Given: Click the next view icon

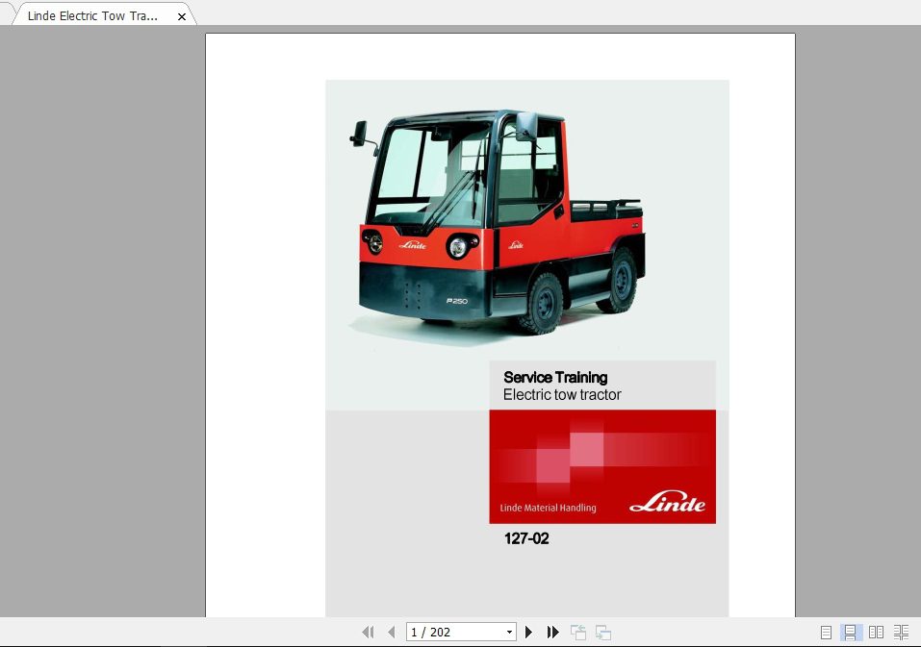Looking at the screenshot, I should 603,632.
